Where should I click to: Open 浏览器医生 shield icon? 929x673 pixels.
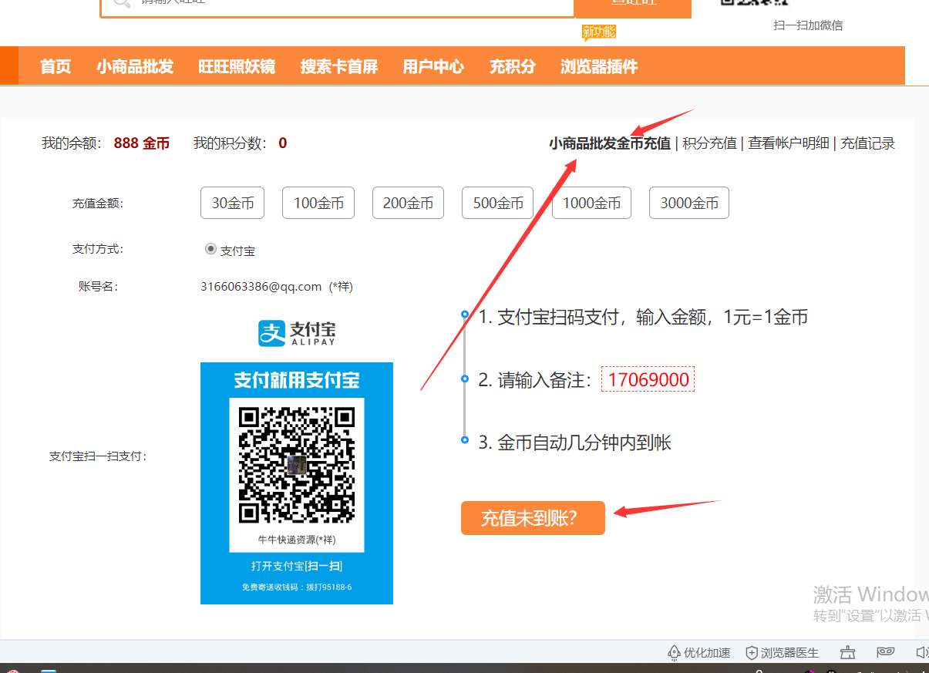[752, 653]
